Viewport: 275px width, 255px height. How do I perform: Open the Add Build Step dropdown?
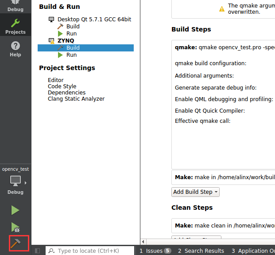pos(195,192)
